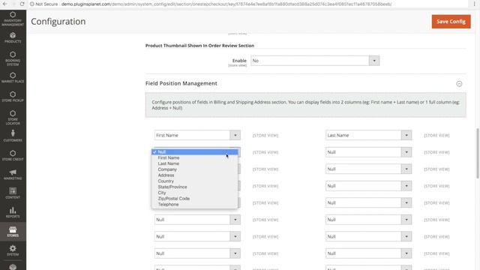Screen dimensions: 480x270
Task: Click Field Position Management heading
Action: coord(181,83)
